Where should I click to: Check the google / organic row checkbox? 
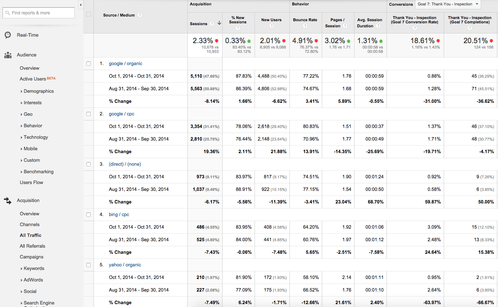tap(88, 64)
